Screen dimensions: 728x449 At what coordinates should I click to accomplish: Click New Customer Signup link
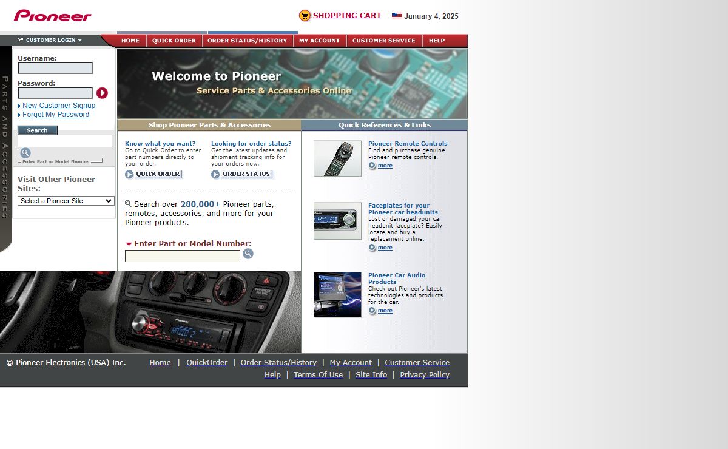pos(59,106)
